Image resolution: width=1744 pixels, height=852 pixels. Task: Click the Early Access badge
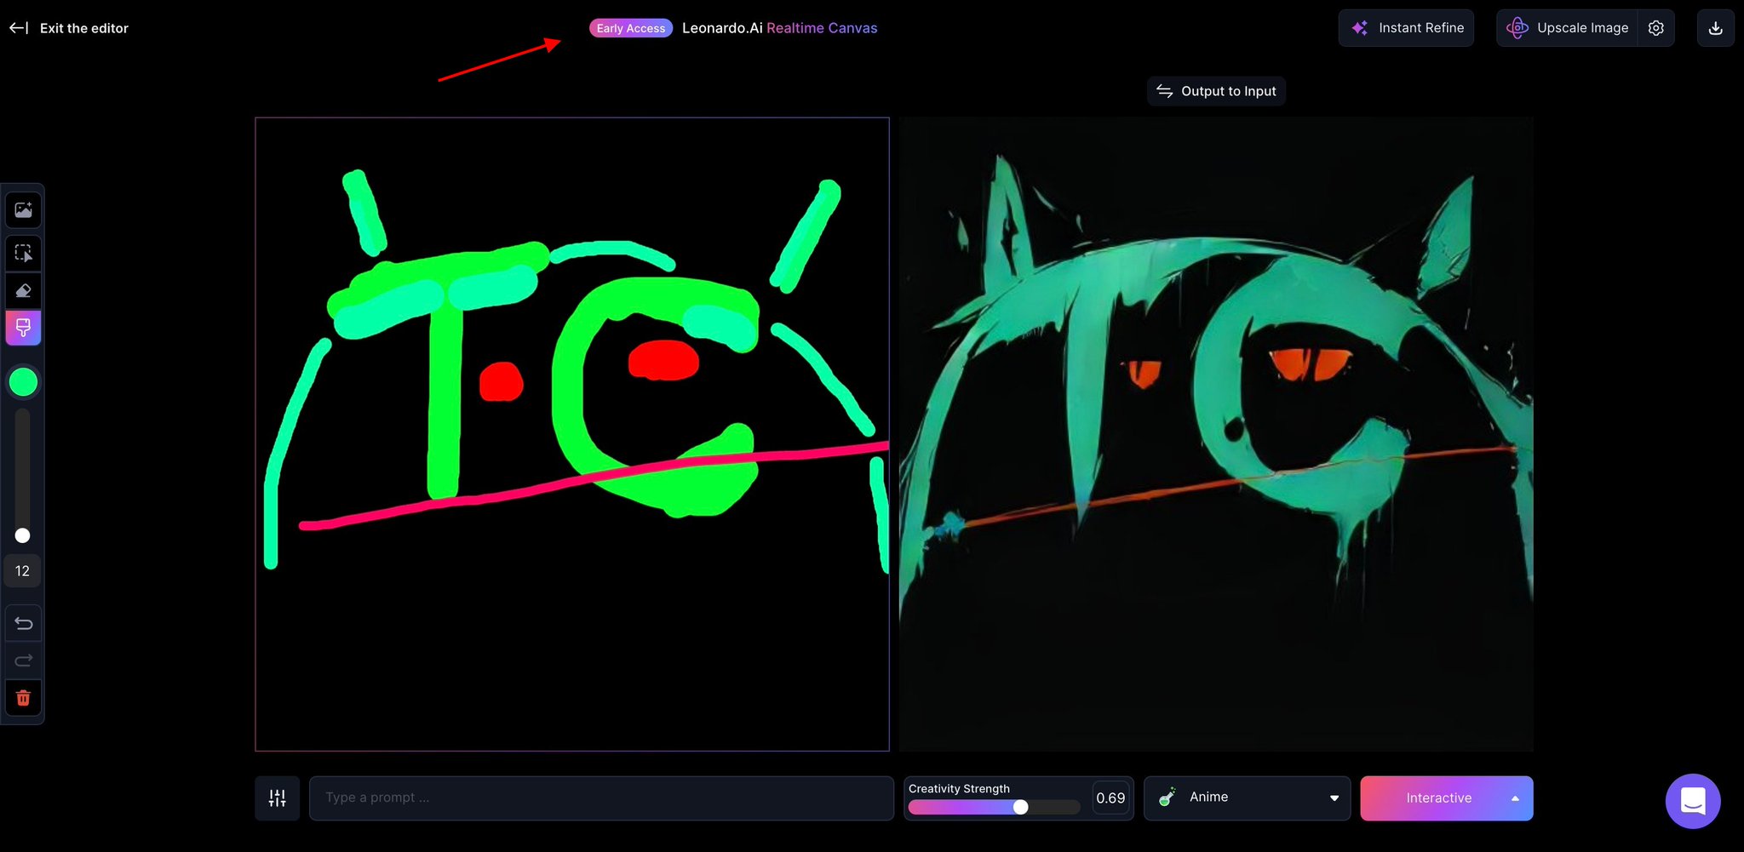point(631,28)
